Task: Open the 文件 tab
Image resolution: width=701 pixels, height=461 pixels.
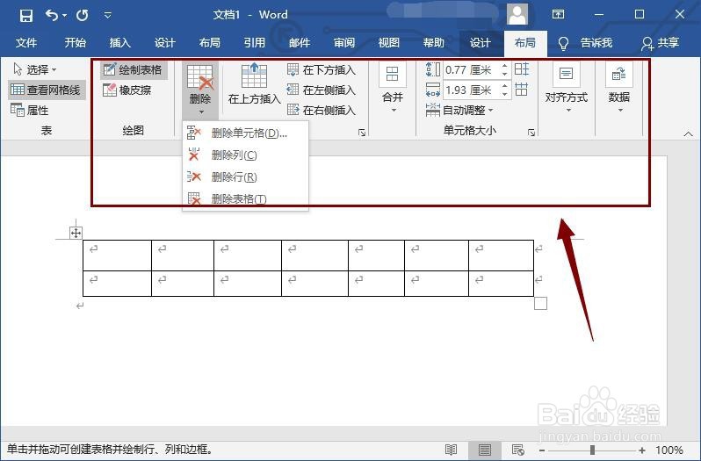Action: (x=26, y=43)
